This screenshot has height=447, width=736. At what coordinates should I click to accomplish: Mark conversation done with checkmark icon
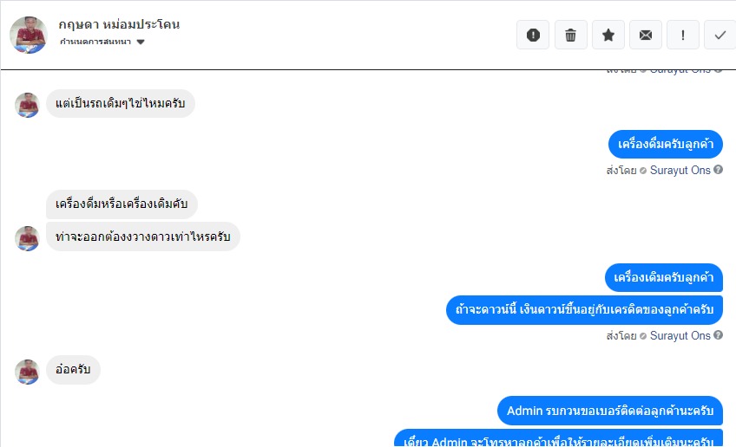pos(720,35)
